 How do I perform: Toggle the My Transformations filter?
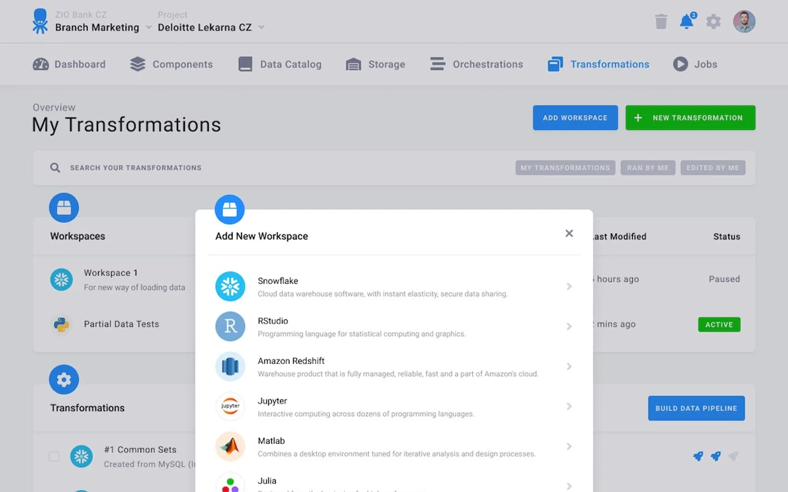(565, 168)
